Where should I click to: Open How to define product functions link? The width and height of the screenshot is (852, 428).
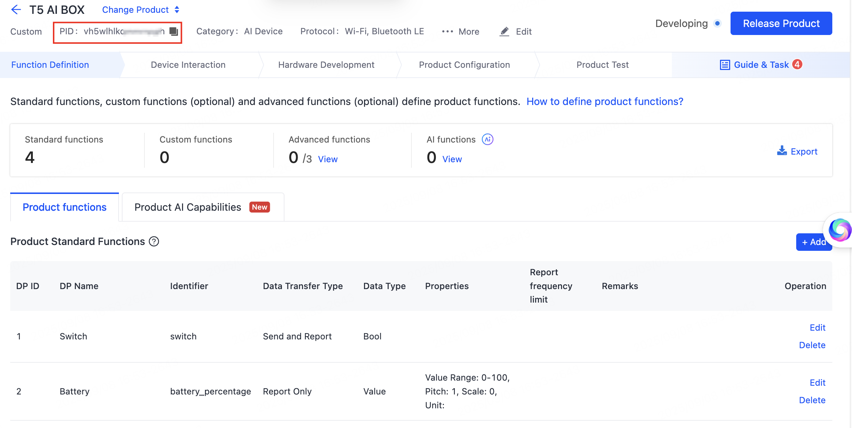click(605, 101)
